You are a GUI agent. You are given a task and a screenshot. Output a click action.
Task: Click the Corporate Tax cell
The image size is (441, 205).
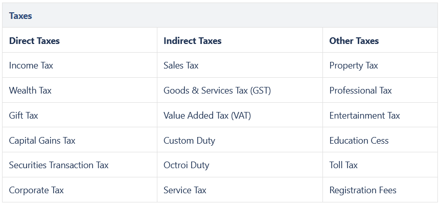[36, 190]
